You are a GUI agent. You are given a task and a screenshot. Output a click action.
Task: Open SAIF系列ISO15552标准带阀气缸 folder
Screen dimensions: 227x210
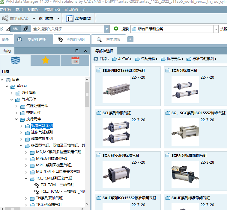pyautogui.click(x=129, y=198)
